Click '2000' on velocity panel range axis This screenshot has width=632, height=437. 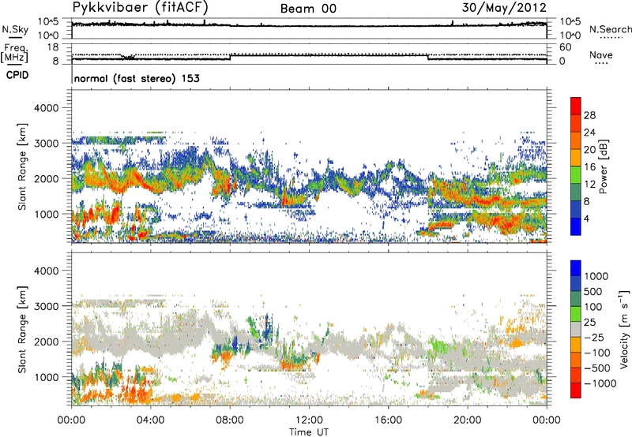click(x=47, y=342)
